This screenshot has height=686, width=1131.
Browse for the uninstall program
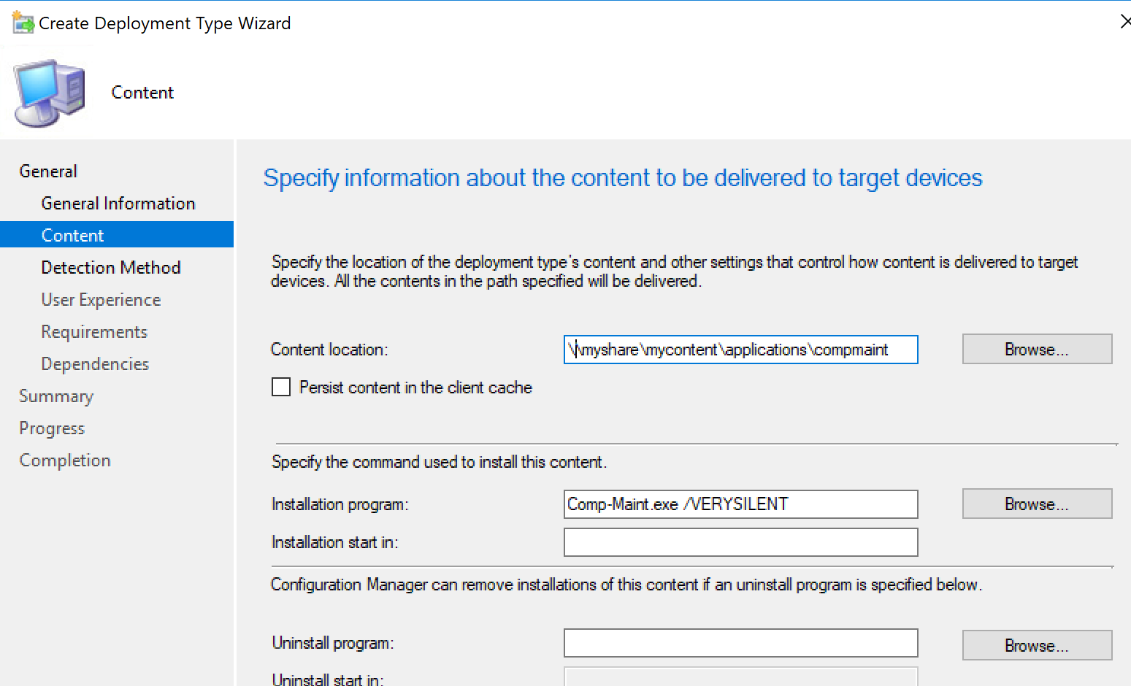(x=1037, y=645)
